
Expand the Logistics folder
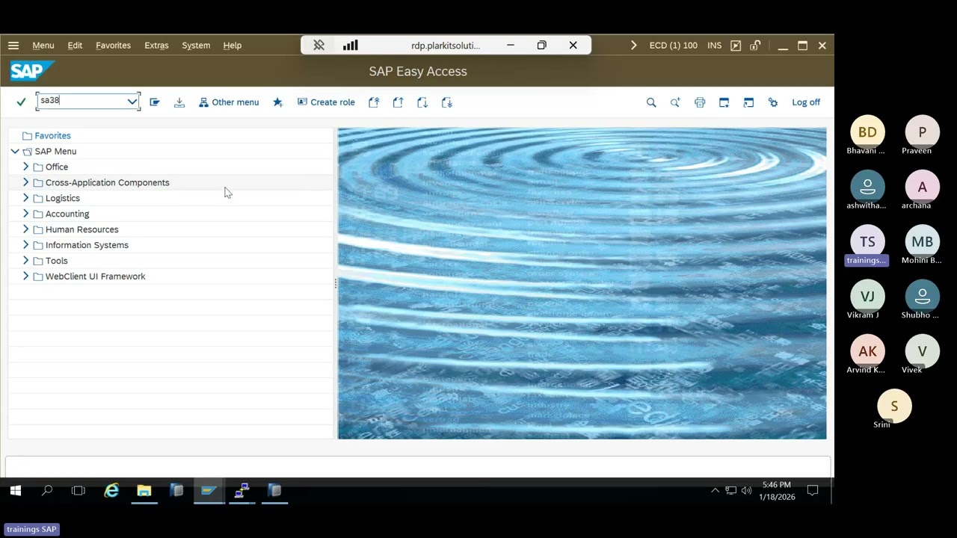[26, 198]
